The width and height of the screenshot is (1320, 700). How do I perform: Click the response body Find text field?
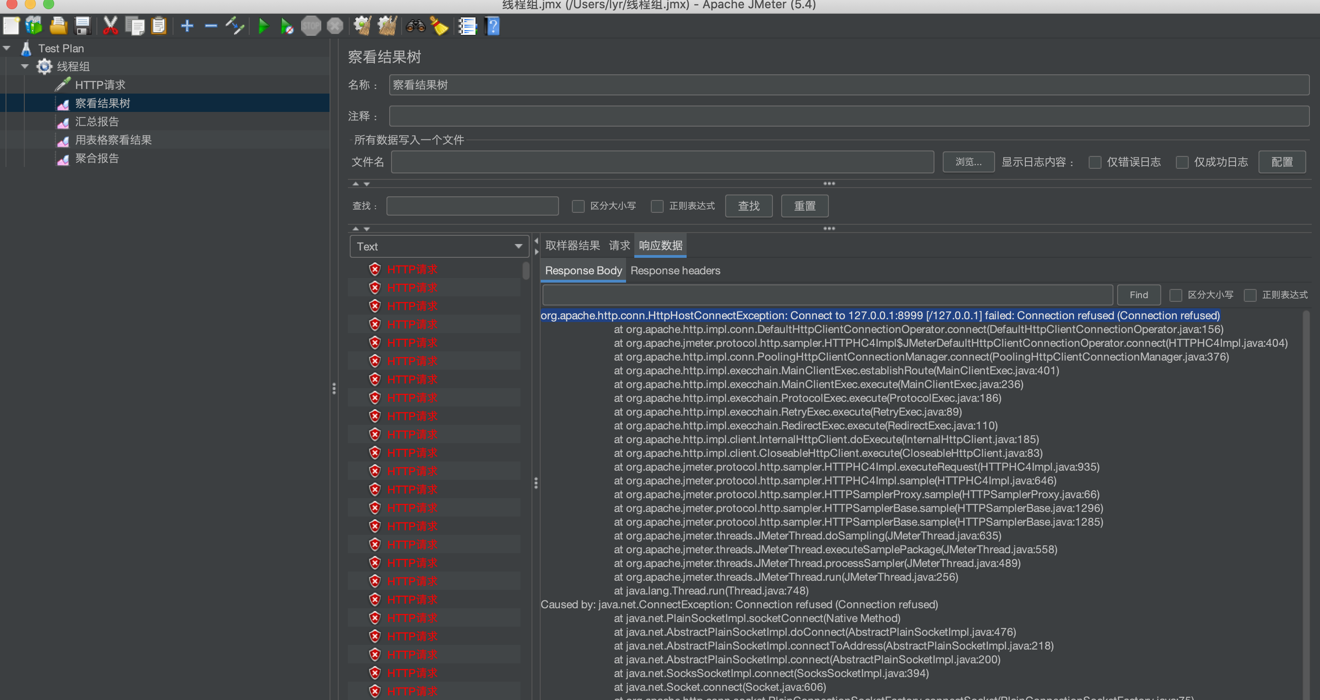[x=827, y=295]
